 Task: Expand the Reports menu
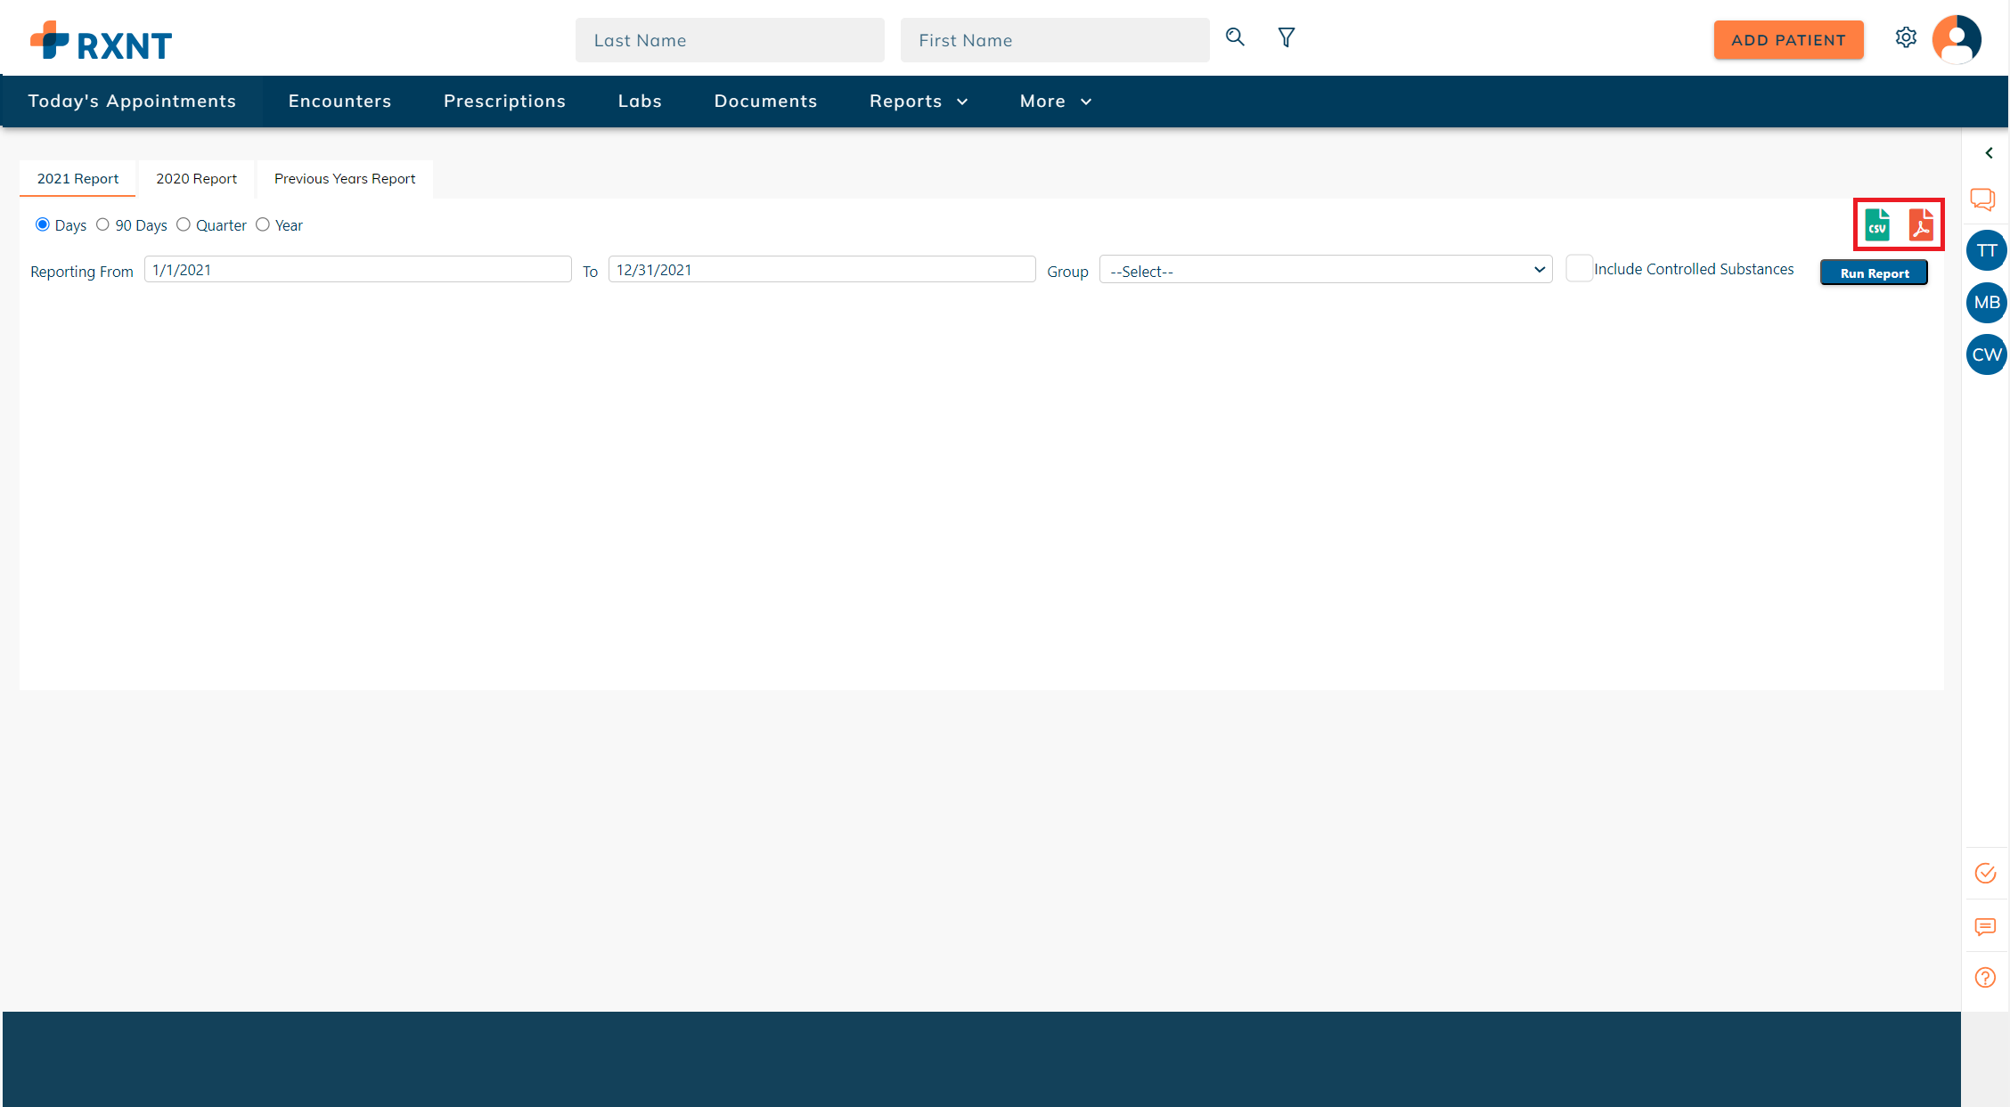pos(919,102)
